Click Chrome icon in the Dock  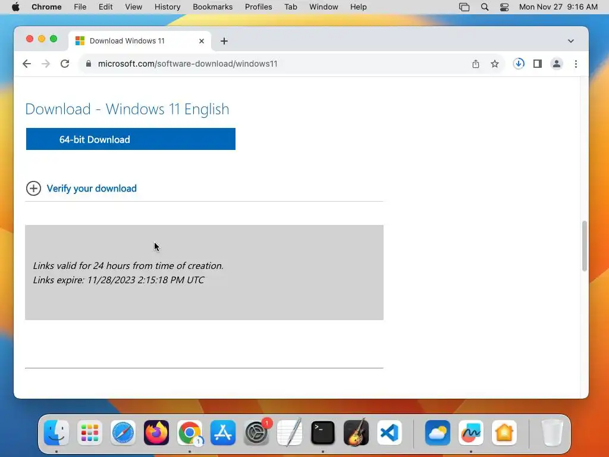click(x=190, y=433)
